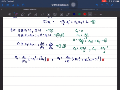120x90 pixels.
Task: Tap the screen recording indicator
Action: coord(104,1)
